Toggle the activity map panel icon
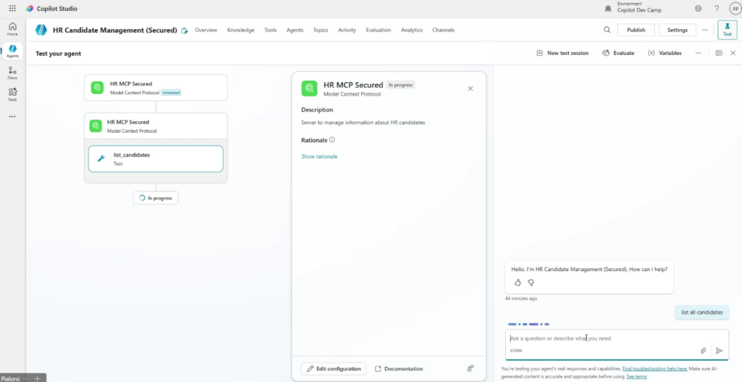Screen dimensions: 742x382 (x=719, y=53)
